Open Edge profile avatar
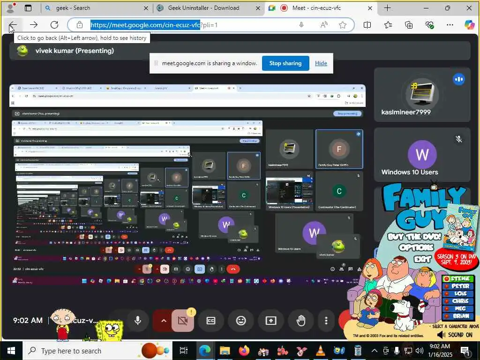 click(x=11, y=8)
